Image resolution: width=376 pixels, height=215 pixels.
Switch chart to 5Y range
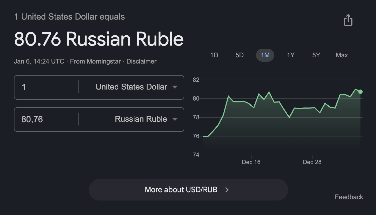316,55
